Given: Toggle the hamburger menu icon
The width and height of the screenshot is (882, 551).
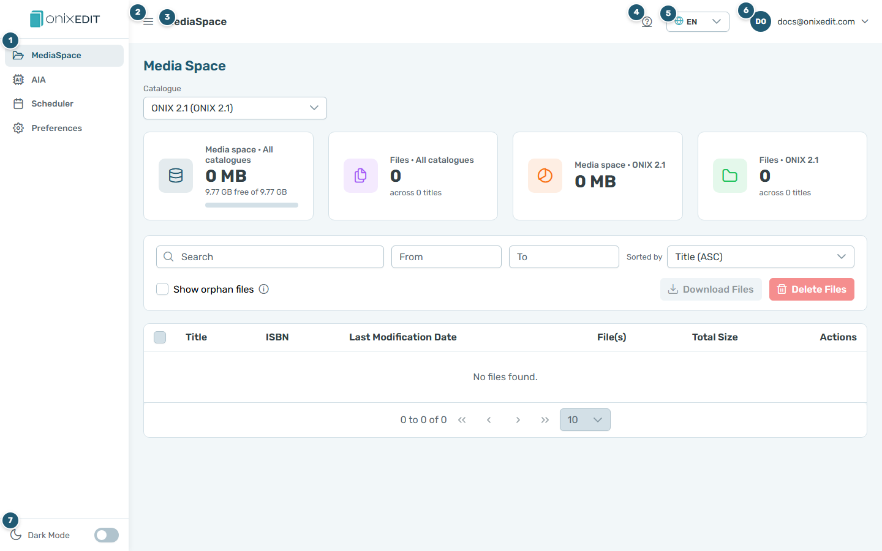Looking at the screenshot, I should coord(148,21).
